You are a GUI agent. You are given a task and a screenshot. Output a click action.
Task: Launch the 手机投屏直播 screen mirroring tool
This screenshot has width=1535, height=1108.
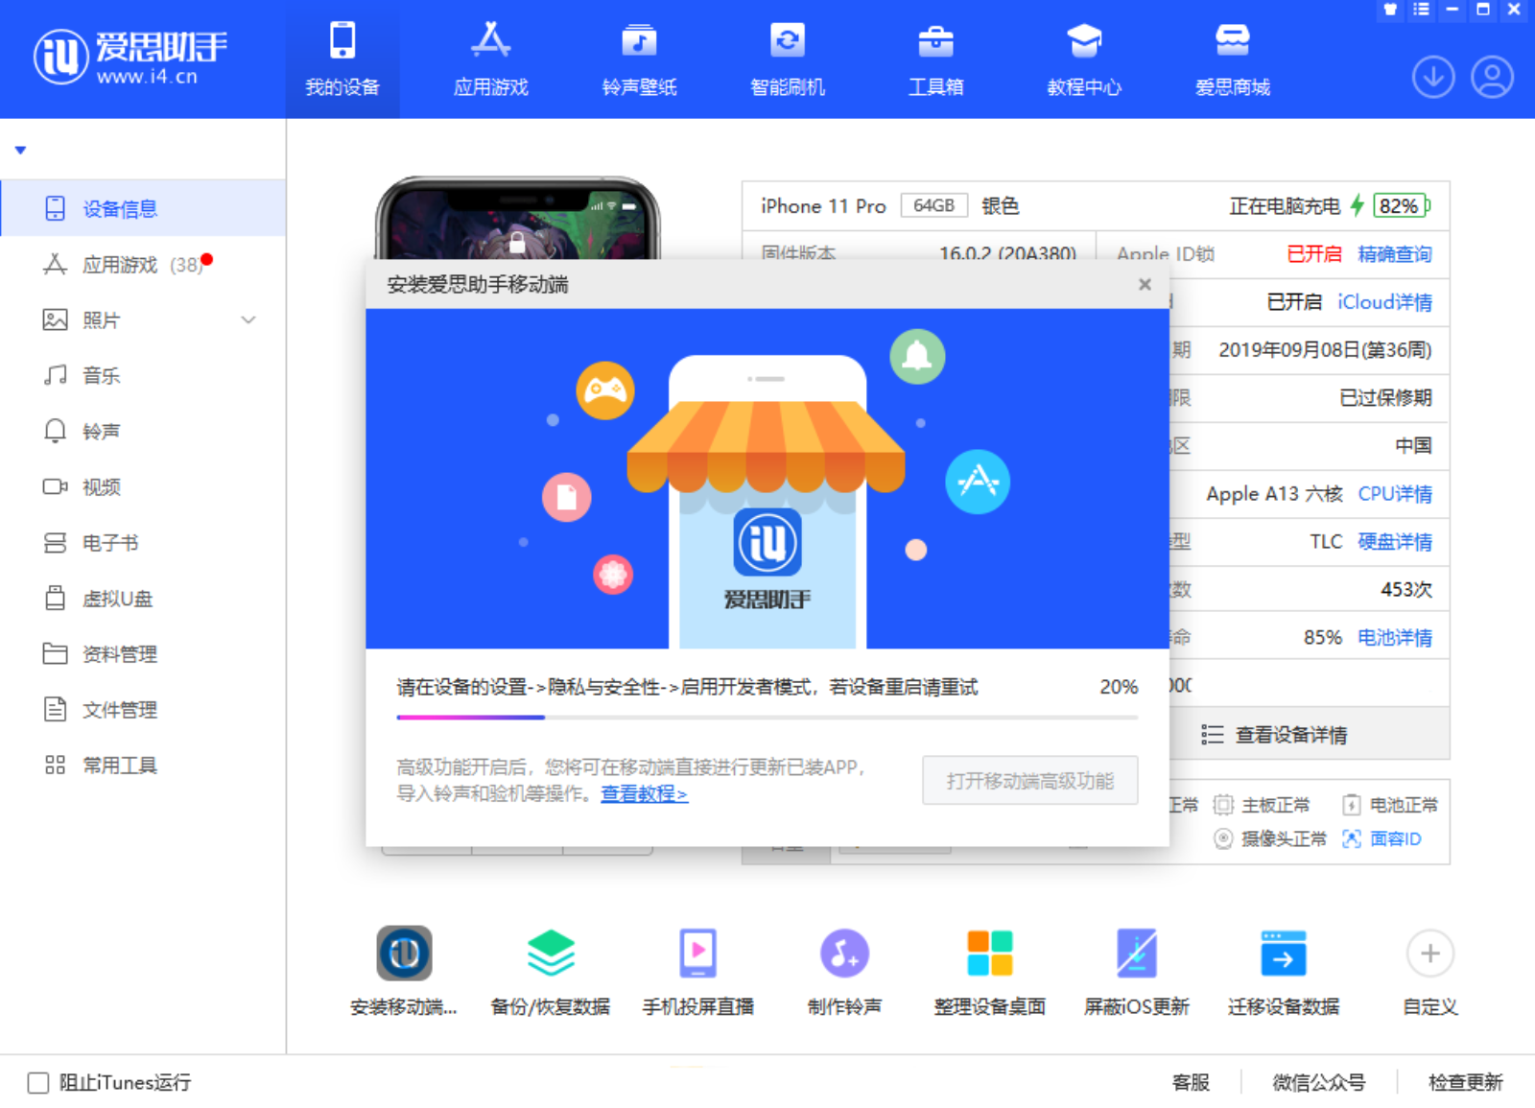pyautogui.click(x=697, y=955)
